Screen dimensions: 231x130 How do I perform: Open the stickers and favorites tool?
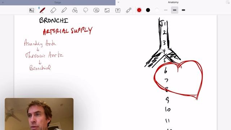(x=96, y=10)
